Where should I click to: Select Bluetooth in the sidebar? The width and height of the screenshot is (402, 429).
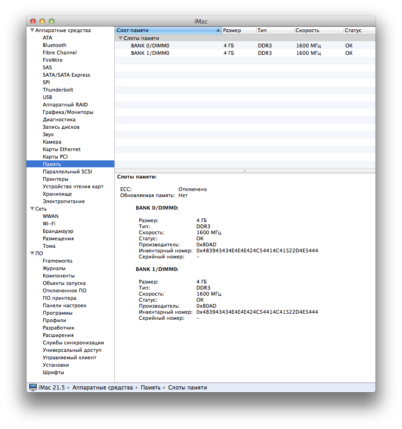pyautogui.click(x=54, y=45)
